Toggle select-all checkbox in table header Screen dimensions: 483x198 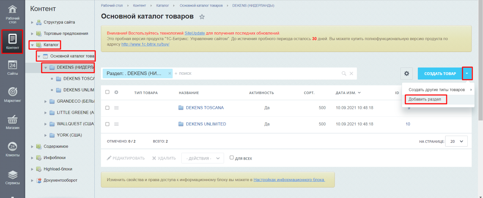click(x=107, y=92)
